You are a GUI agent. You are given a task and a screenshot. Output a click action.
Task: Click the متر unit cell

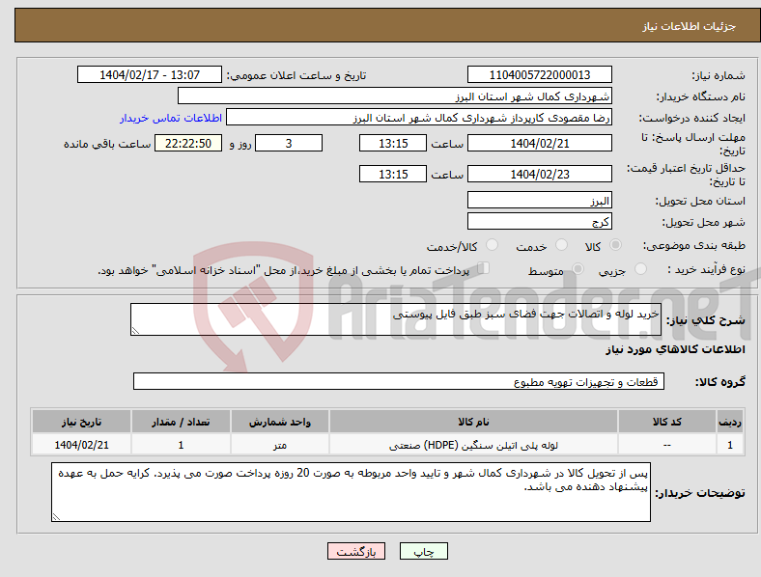[x=279, y=445]
